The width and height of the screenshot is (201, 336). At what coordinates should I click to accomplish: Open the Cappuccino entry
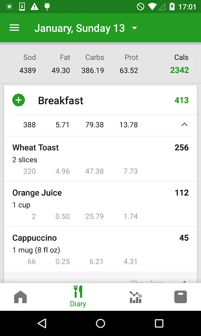[100, 249]
